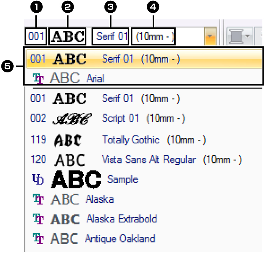Screen dimensions: 265x253
Task: Pick the Alaska TrueType font
Action: tap(143, 199)
